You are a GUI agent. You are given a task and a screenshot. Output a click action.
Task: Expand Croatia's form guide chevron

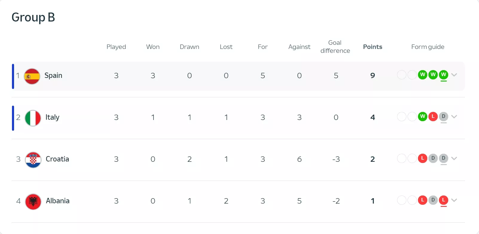tap(454, 158)
